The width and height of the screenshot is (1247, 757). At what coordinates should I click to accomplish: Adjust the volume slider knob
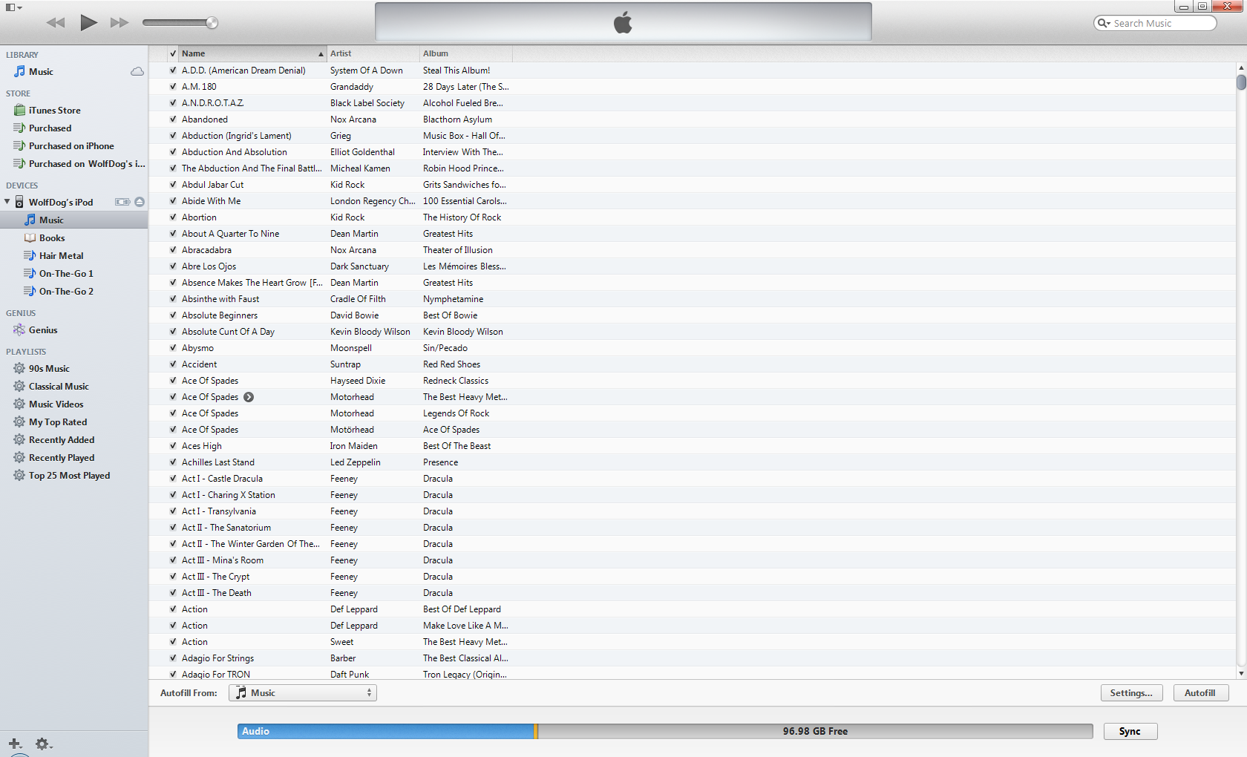pyautogui.click(x=212, y=23)
